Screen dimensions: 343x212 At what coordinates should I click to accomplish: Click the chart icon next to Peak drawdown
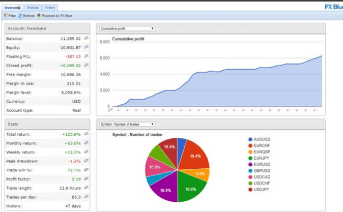point(86,161)
